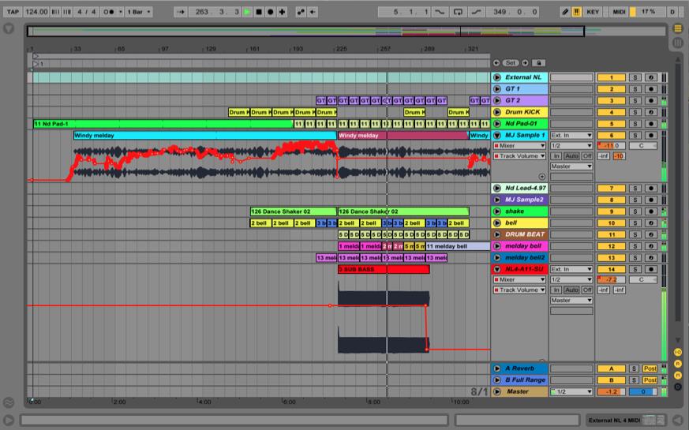Image resolution: width=689 pixels, height=430 pixels.
Task: Select first 126 Dance Shaker 02 clip
Action: pyautogui.click(x=293, y=211)
